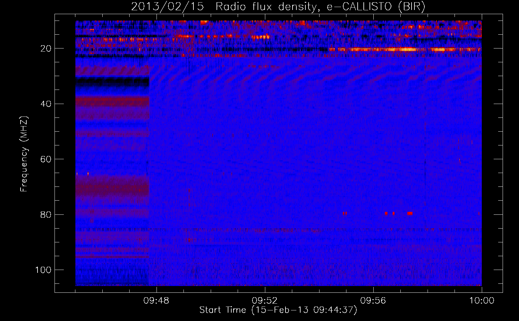Click the 100 frequency tick label

tap(43, 270)
